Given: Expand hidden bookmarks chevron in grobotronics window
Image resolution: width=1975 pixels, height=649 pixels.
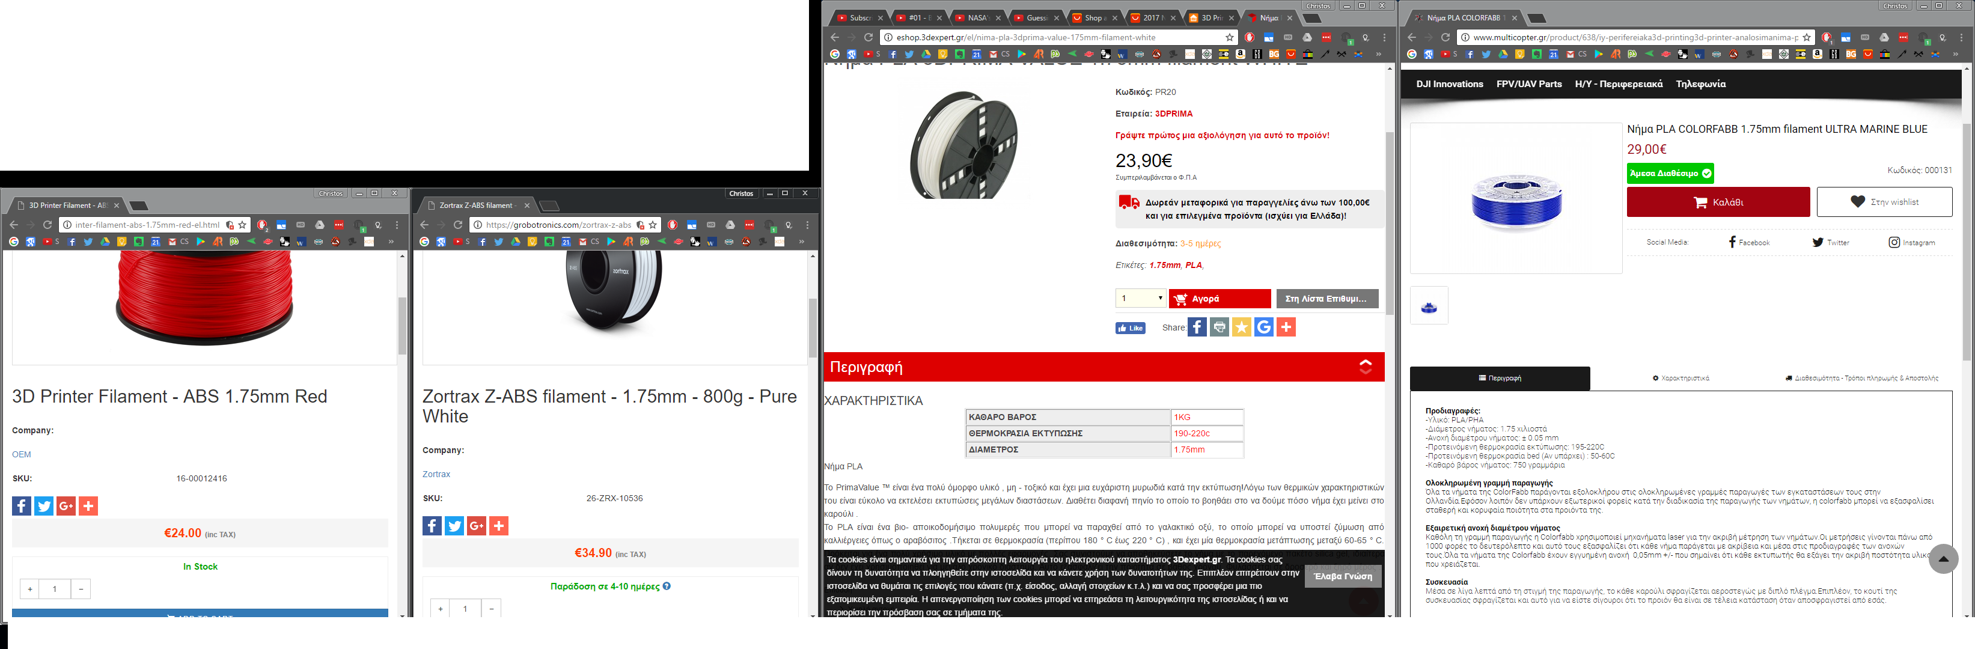Looking at the screenshot, I should pos(801,242).
